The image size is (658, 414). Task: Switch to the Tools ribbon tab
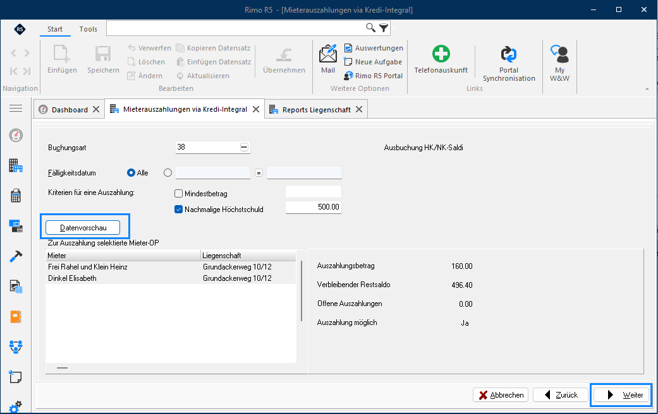click(88, 29)
